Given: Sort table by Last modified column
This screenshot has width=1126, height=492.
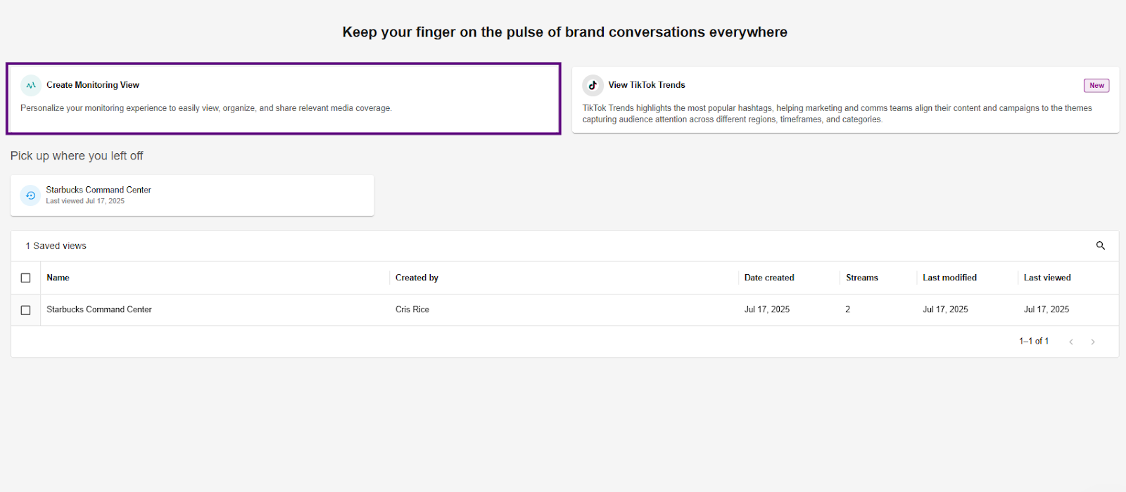Looking at the screenshot, I should 949,278.
